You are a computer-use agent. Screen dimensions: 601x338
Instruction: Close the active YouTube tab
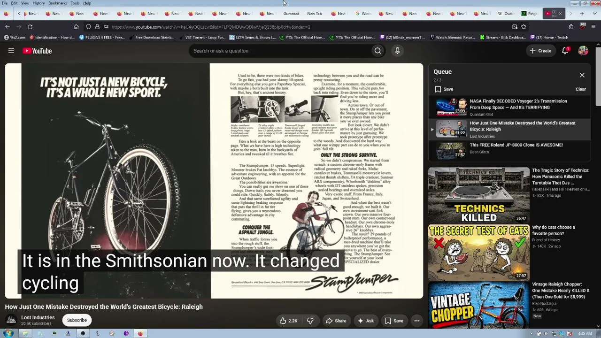[x=560, y=14]
